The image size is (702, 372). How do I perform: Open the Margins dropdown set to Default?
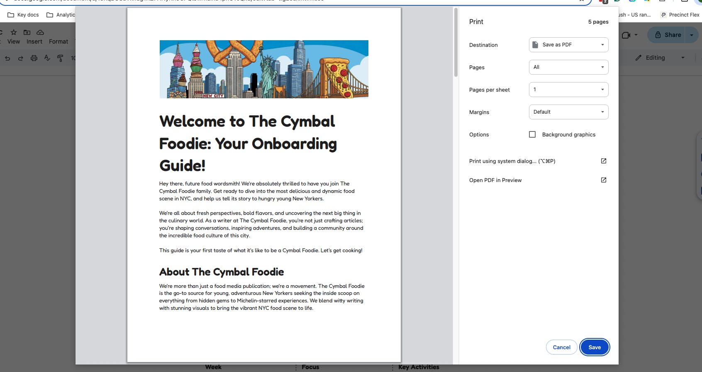[568, 112]
